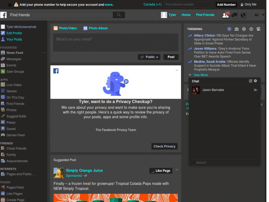Click the Suggest Edits pencil icon
This screenshot has width=269, height=202.
point(3,116)
